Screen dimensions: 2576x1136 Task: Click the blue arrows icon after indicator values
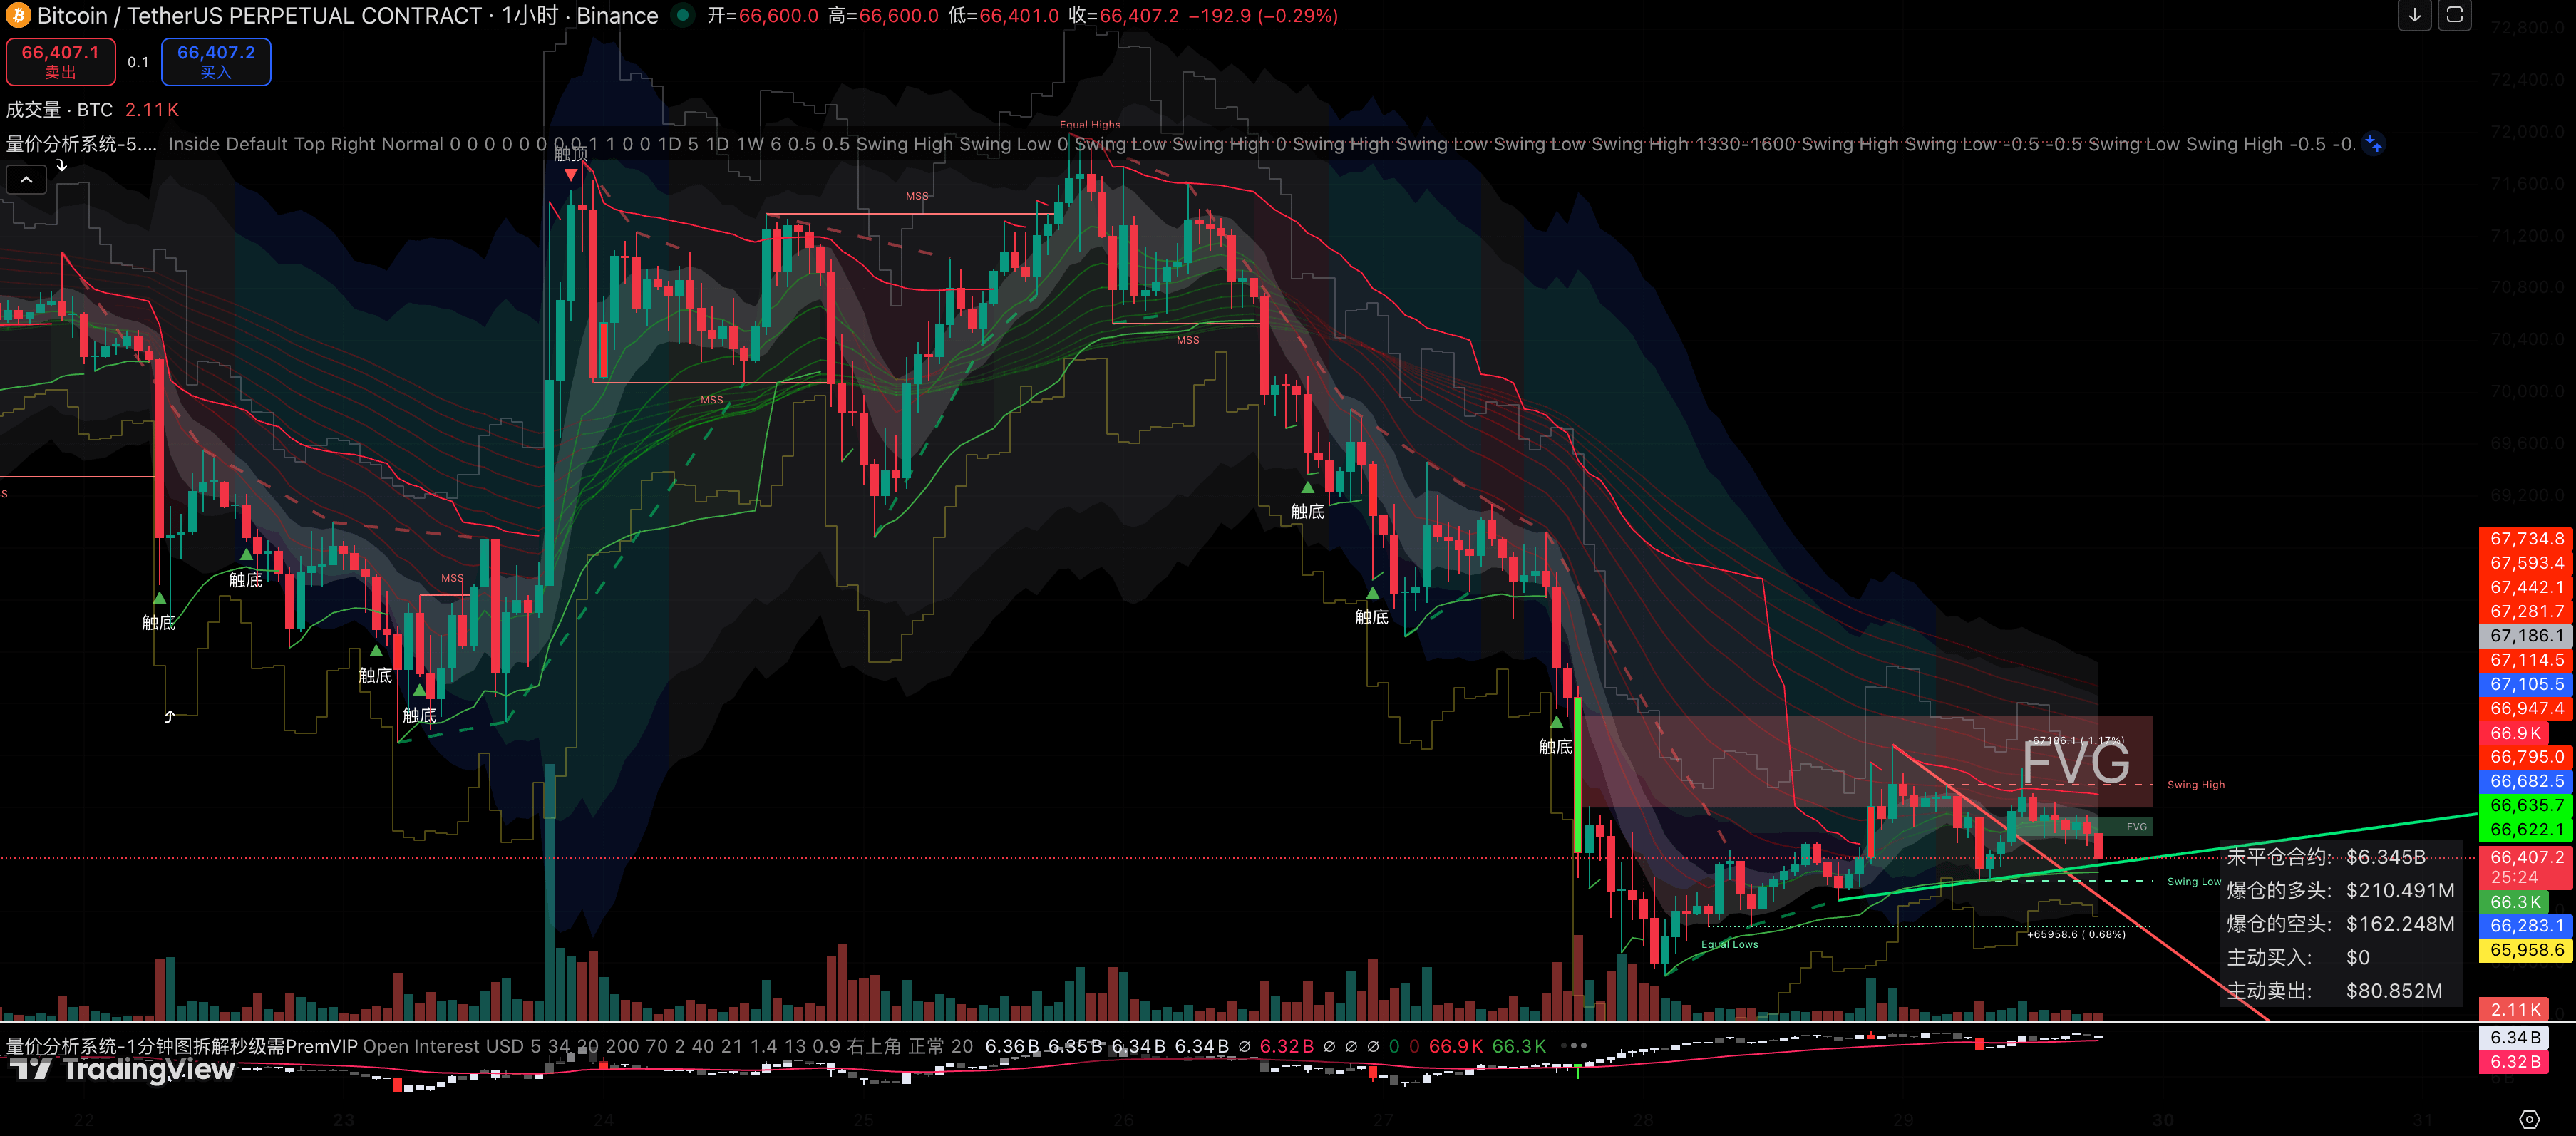click(2373, 144)
